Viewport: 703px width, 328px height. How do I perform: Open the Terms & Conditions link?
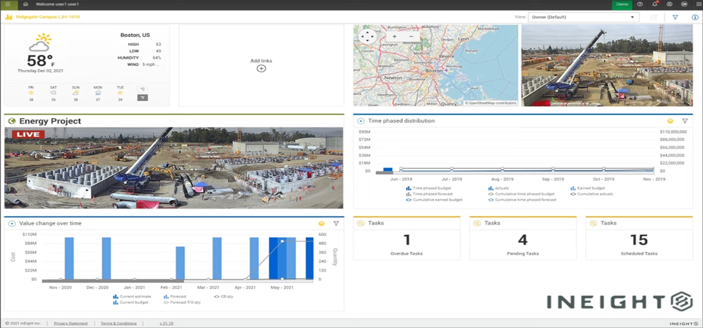coord(119,323)
